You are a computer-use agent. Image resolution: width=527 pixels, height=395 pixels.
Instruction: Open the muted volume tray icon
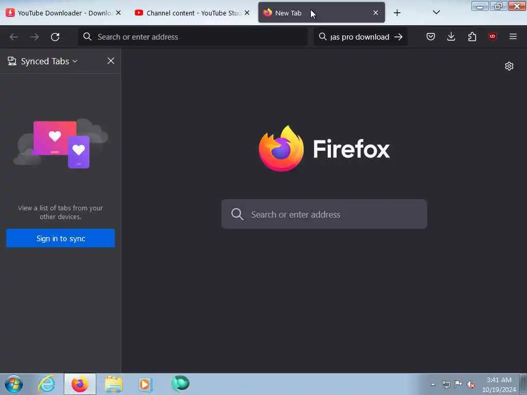[471, 384]
